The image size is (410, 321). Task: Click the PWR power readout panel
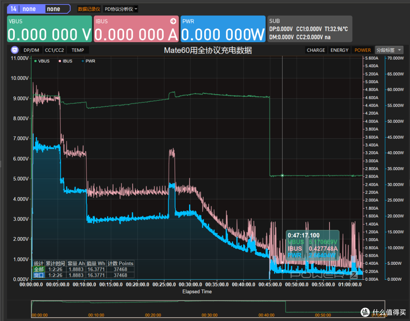point(223,29)
